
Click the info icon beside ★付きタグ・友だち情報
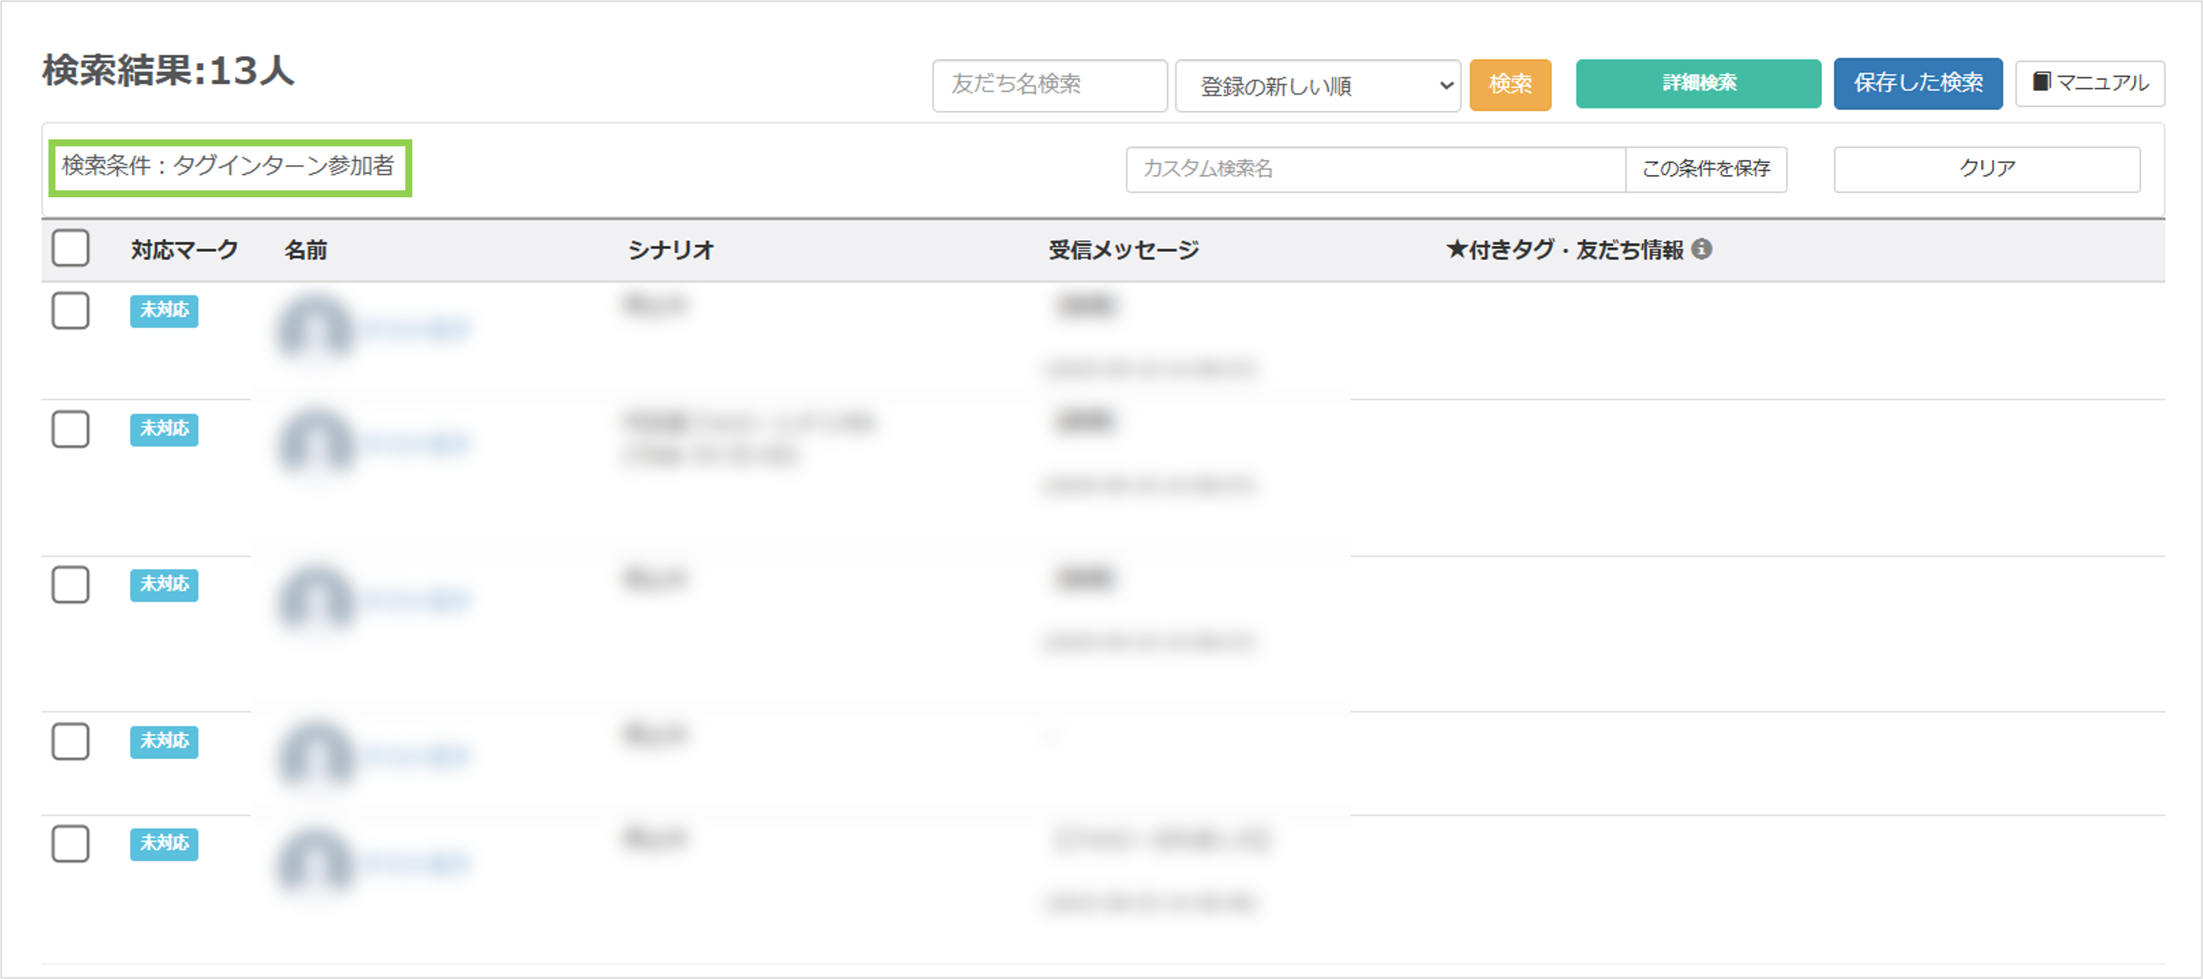pos(1703,250)
